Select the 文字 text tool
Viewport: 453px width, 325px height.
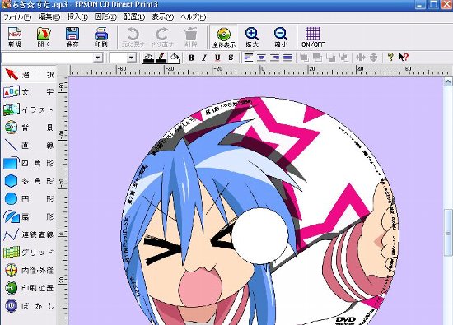[28, 92]
